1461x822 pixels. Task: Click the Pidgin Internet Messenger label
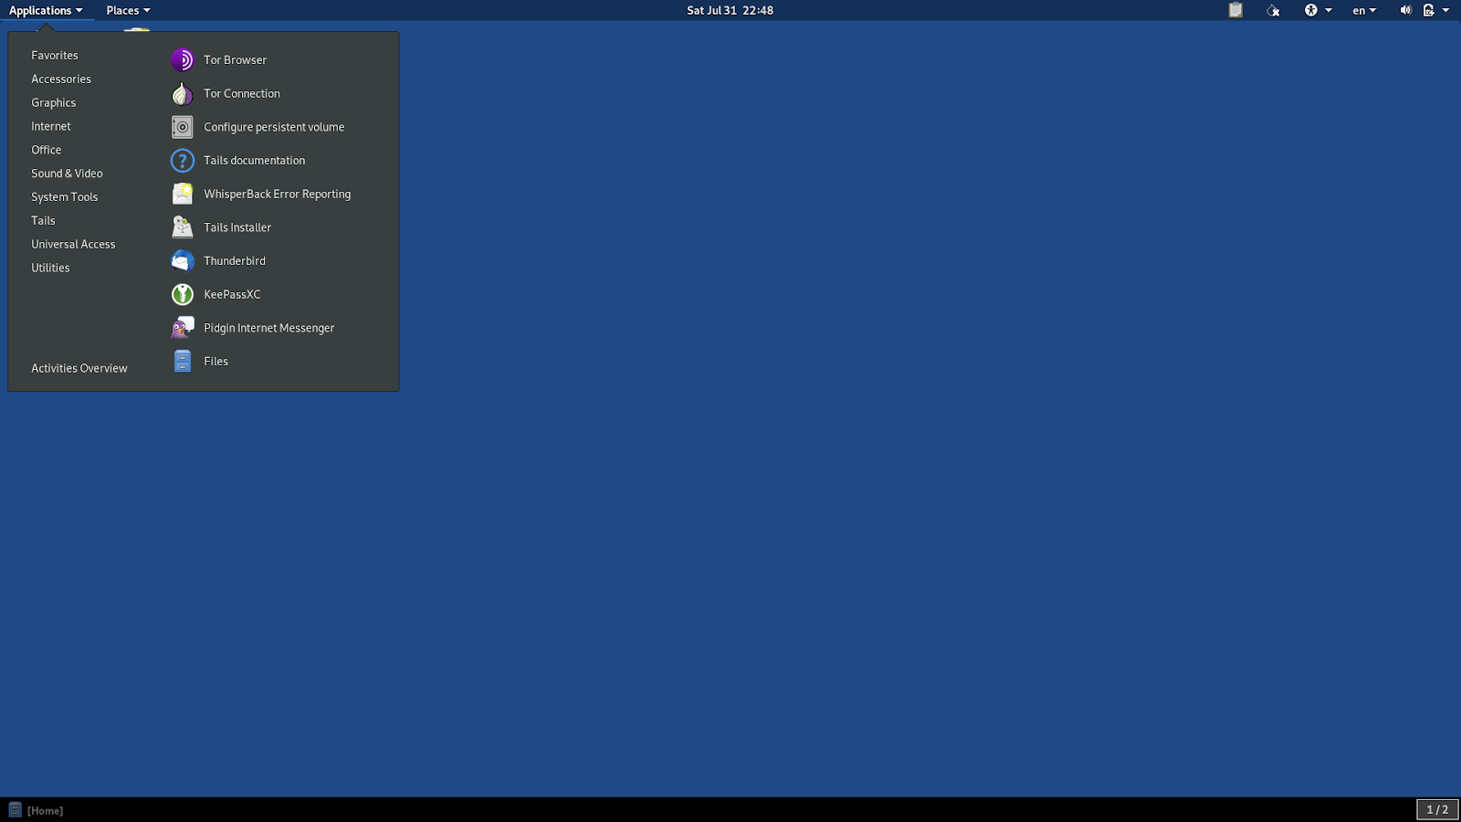point(269,329)
